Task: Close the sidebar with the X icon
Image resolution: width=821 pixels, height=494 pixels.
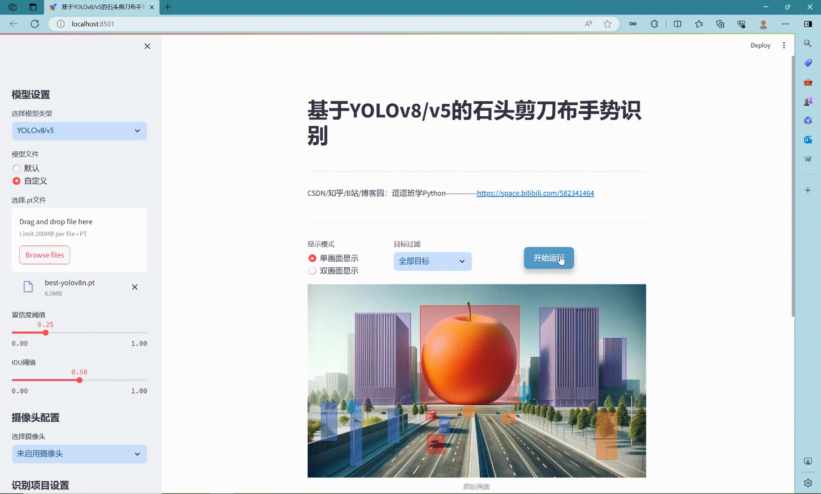Action: pyautogui.click(x=147, y=46)
